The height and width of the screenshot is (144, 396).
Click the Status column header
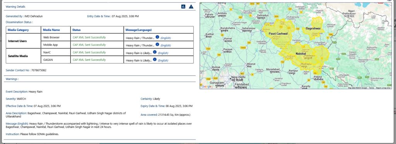(x=76, y=30)
